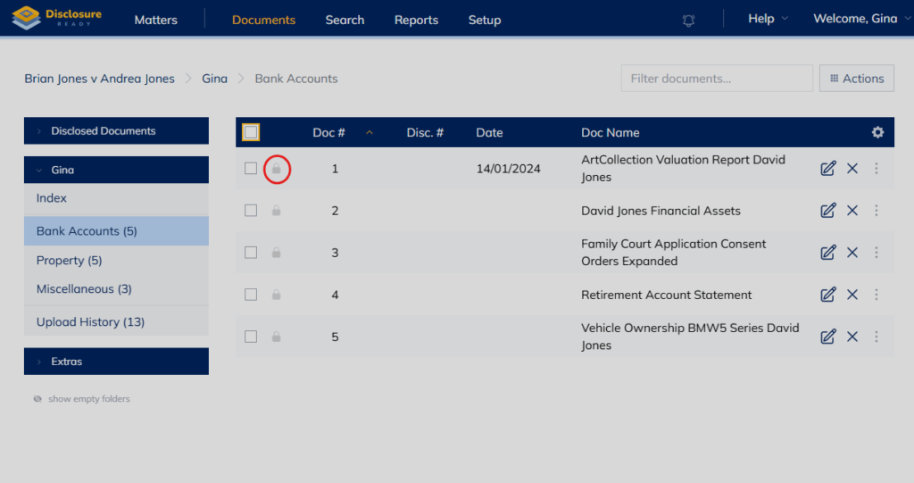Delete Vehicle Ownership BMW5 row with X icon
914x483 pixels.
852,337
